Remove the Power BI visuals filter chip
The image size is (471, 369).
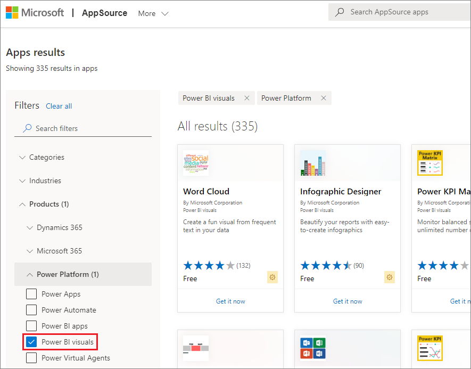(x=247, y=98)
